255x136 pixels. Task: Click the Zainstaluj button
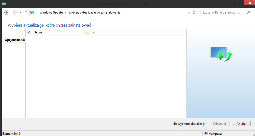point(219,123)
